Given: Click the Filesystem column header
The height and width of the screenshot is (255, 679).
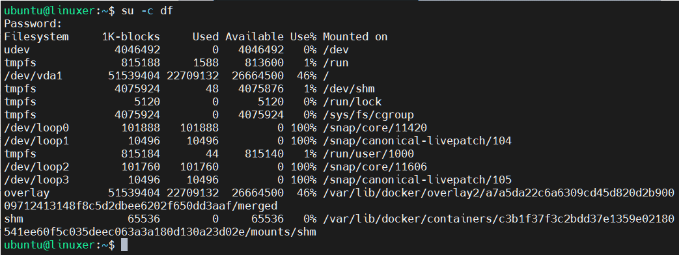Looking at the screenshot, I should point(36,37).
